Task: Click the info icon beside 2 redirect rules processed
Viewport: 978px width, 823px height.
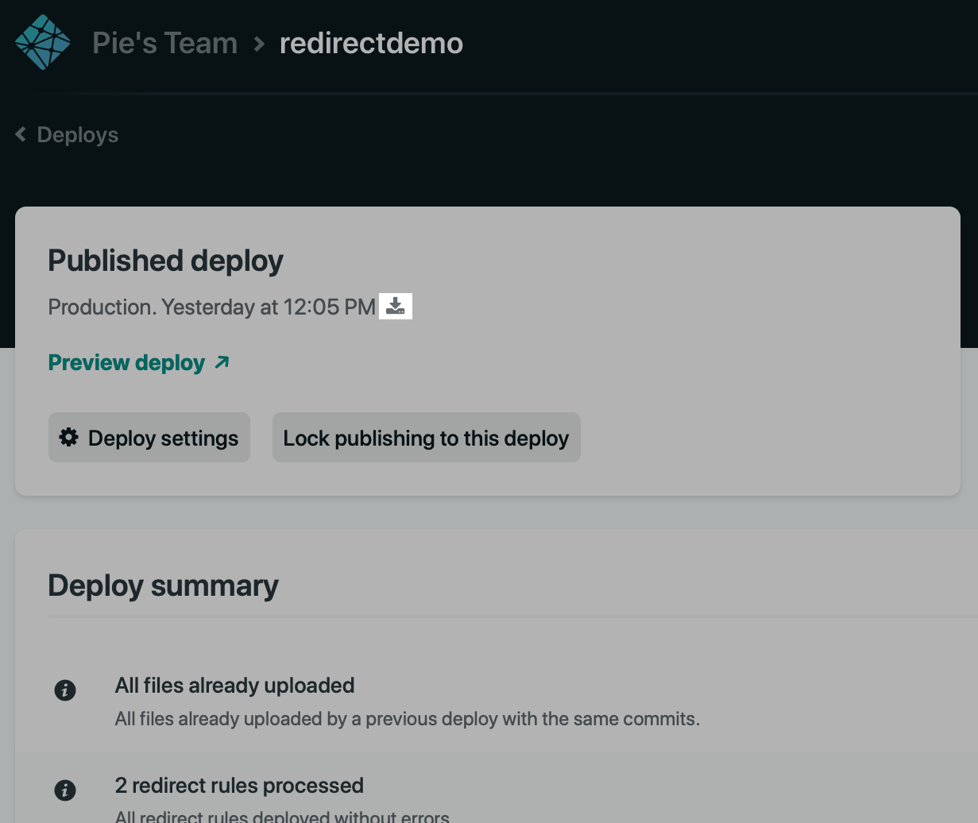Action: pos(65,790)
